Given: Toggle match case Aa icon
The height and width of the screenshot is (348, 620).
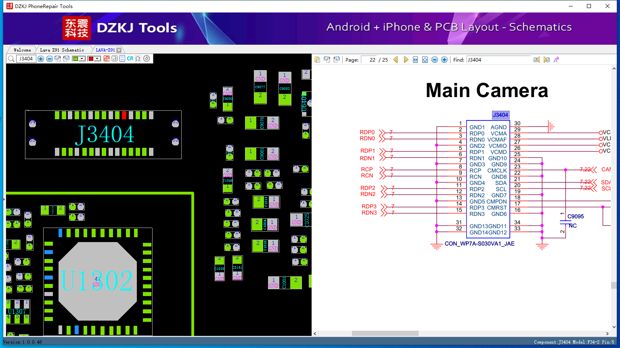Looking at the screenshot, I should 556,60.
